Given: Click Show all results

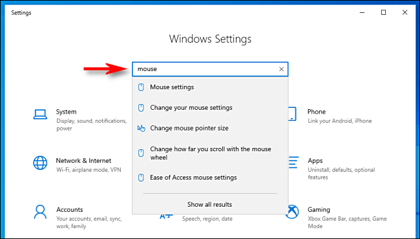Looking at the screenshot, I should pyautogui.click(x=209, y=205).
